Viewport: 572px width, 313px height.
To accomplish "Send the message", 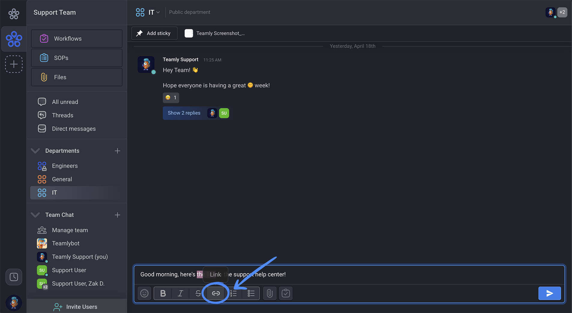I will pos(549,293).
